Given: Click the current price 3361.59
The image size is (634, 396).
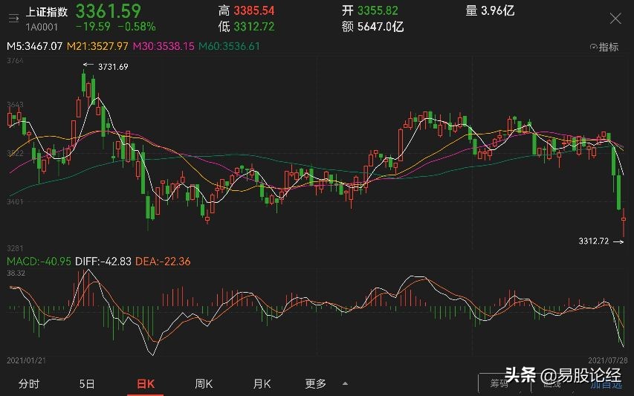Looking at the screenshot, I should click(109, 11).
